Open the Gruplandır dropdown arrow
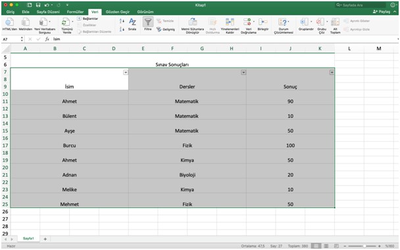The width and height of the screenshot is (400, 250). pyautogui.click(x=311, y=22)
